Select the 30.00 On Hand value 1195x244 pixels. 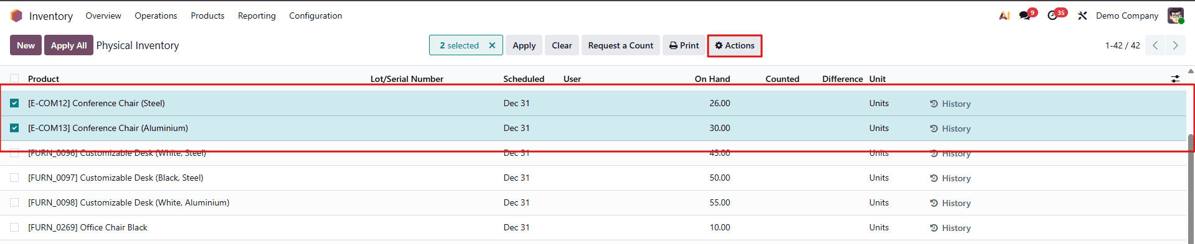click(x=720, y=128)
